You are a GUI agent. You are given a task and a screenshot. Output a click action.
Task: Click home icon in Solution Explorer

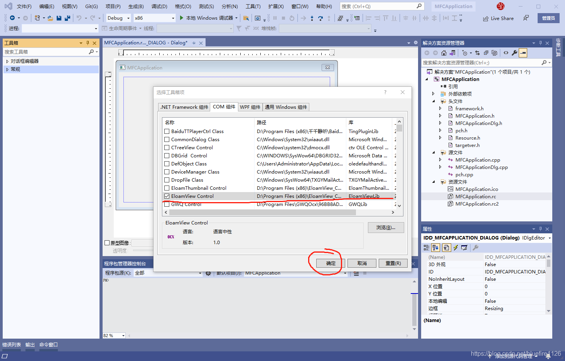(444, 53)
